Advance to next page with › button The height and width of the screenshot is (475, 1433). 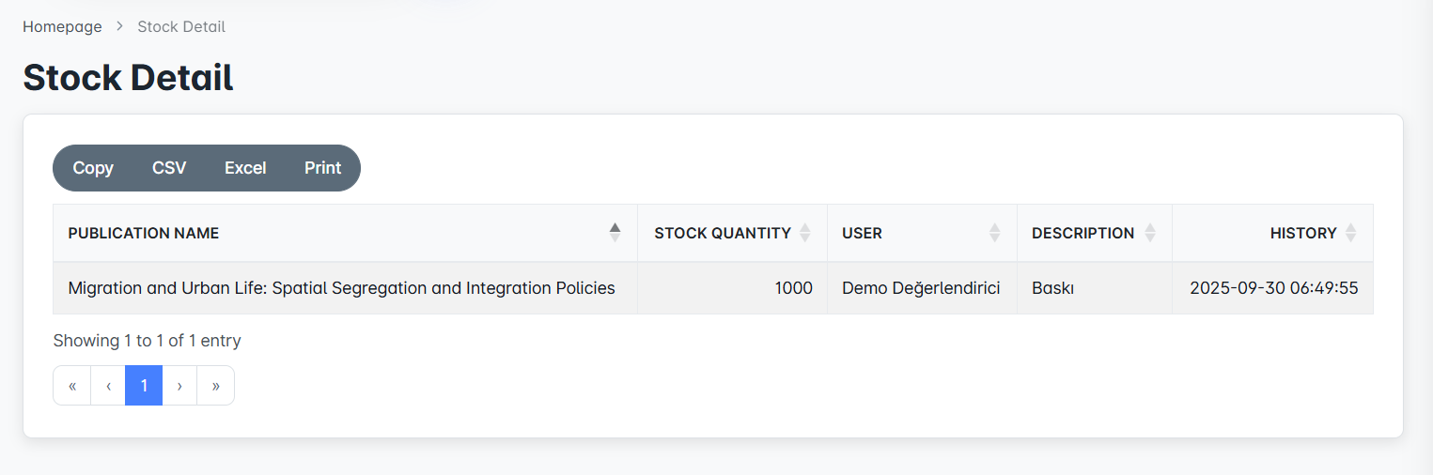tap(179, 386)
